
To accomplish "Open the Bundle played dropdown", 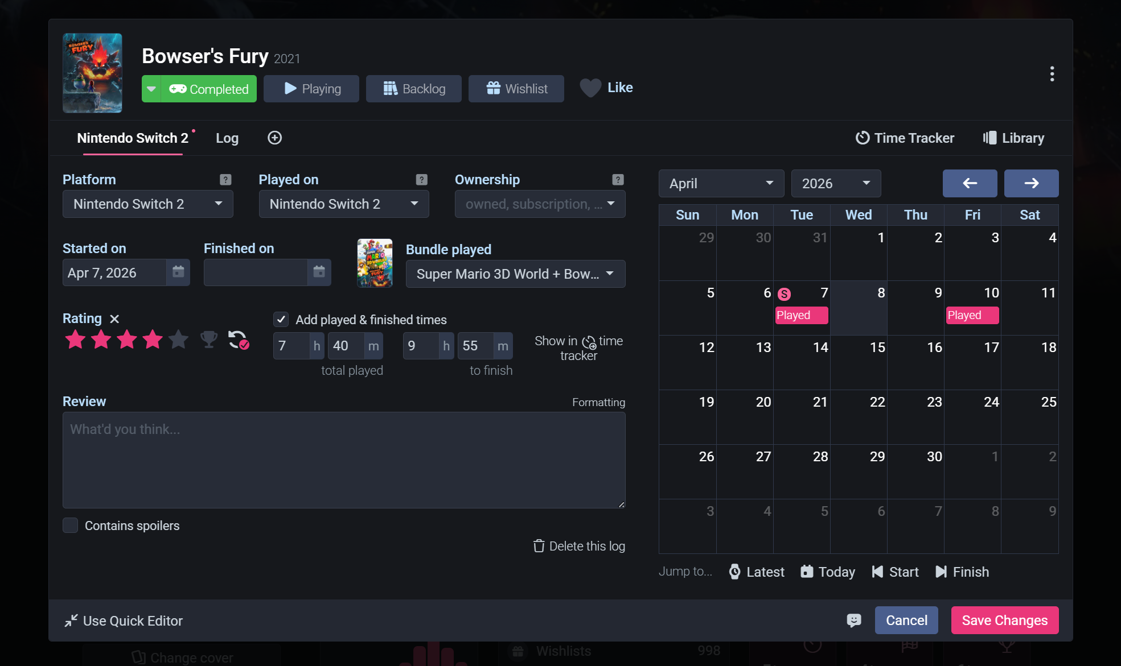I will pyautogui.click(x=516, y=274).
